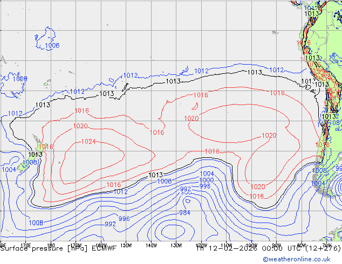
Task: Click the blue 1004 label just above 1000
Action: tap(207, 174)
